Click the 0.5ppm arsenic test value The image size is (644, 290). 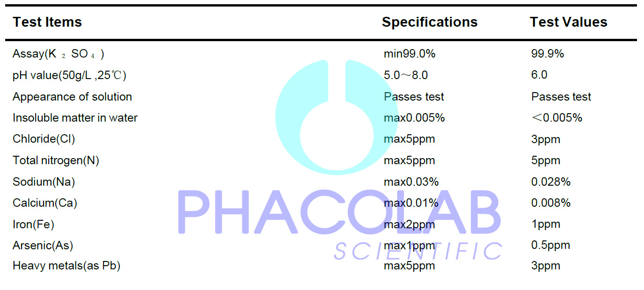[550, 246]
